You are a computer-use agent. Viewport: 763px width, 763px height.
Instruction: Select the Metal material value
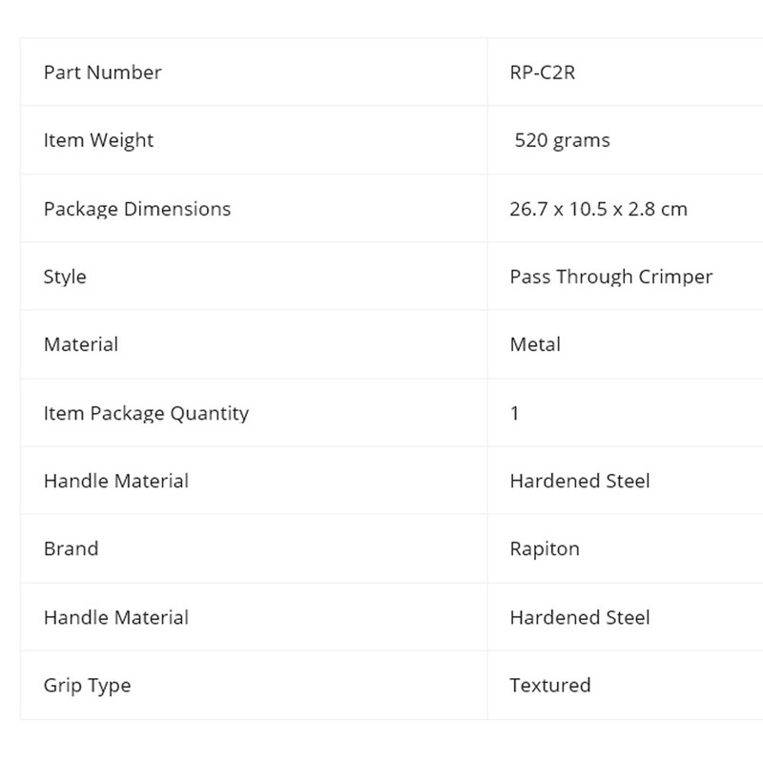pos(534,344)
